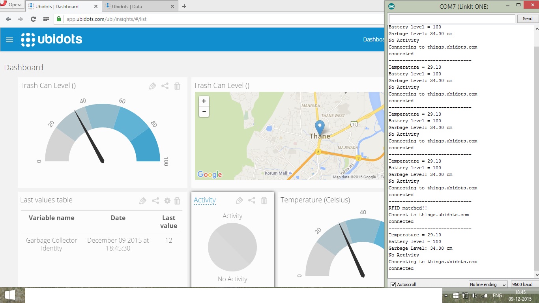
Task: Open the battery power tray icon
Action: (x=465, y=295)
